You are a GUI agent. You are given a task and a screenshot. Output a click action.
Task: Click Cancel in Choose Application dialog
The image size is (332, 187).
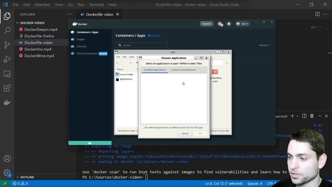point(185,133)
